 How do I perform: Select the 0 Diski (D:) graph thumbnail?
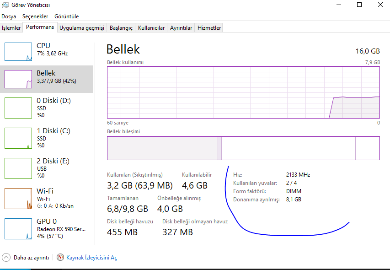[x=18, y=108]
